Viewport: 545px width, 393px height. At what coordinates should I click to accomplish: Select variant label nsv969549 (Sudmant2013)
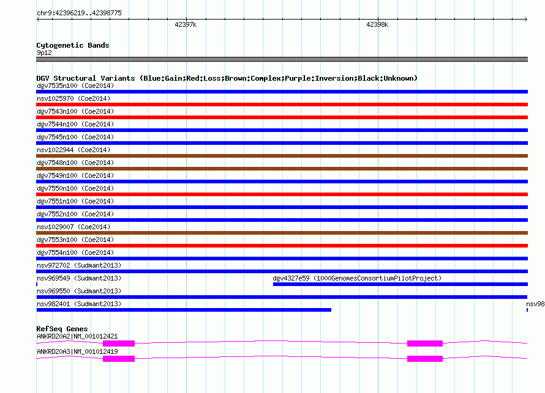click(x=79, y=278)
